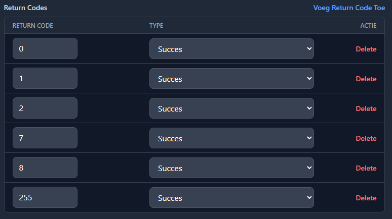Screen dimensions: 392x219
Task: Click 'Voeg Return Code Toe' link
Action: click(x=349, y=8)
